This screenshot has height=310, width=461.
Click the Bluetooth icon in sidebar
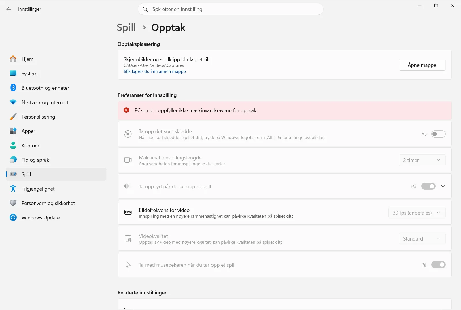pos(13,88)
